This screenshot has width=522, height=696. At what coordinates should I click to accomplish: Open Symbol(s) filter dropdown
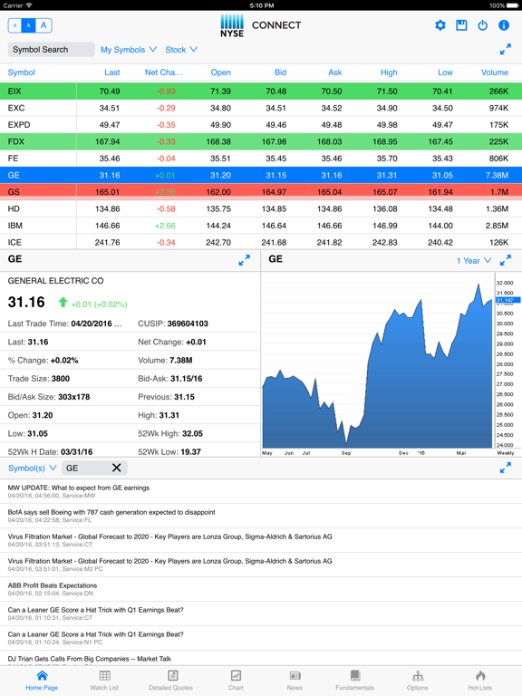coord(33,468)
